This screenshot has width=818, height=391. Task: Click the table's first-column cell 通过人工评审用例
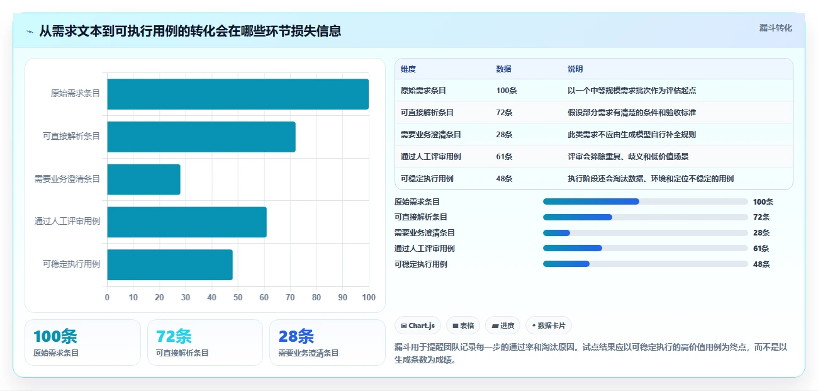(x=430, y=156)
